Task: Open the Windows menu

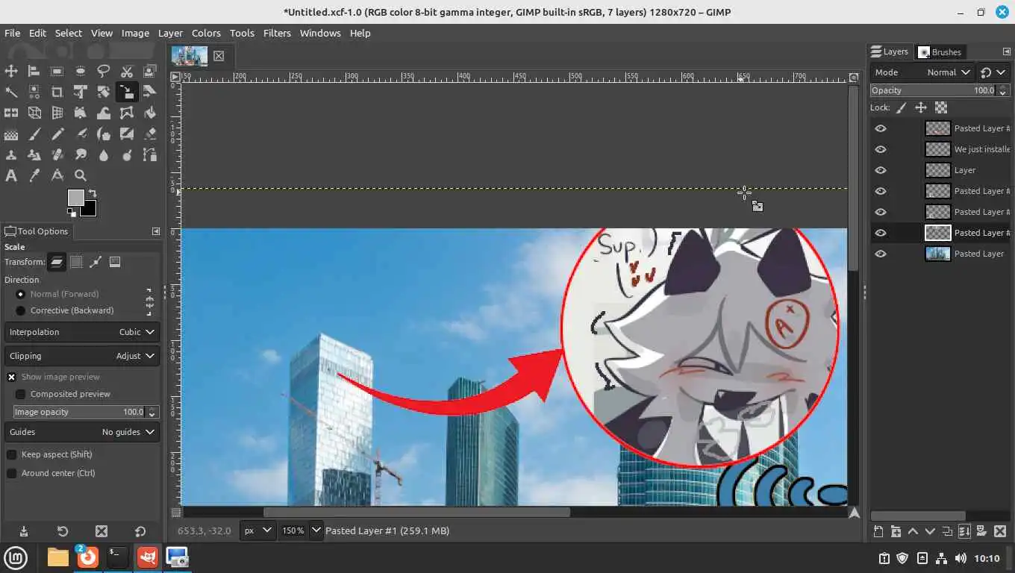Action: (320, 33)
